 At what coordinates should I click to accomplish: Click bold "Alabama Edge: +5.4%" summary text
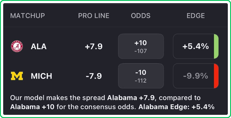coord(176,107)
